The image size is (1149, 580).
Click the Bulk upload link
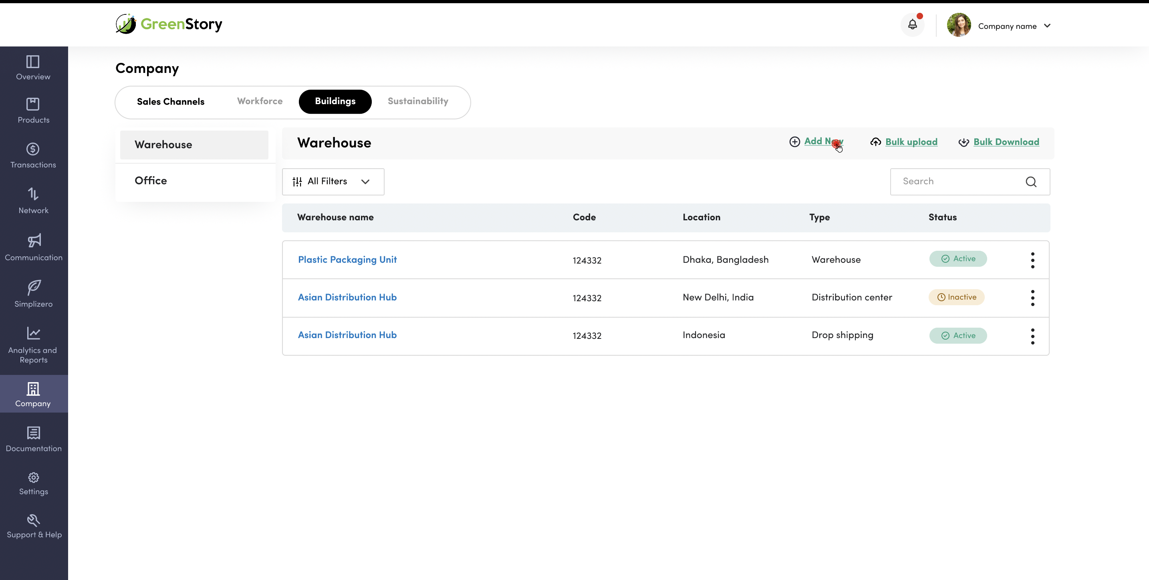(911, 142)
